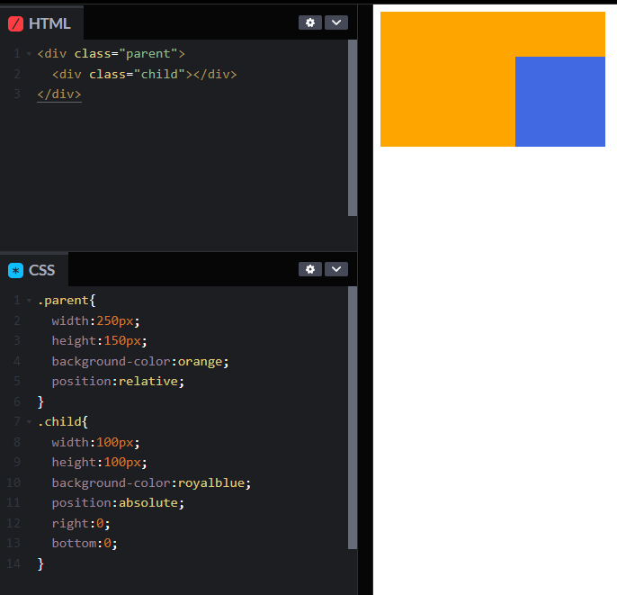Open HTML panel dropdown chevron
617x595 pixels.
tap(336, 23)
